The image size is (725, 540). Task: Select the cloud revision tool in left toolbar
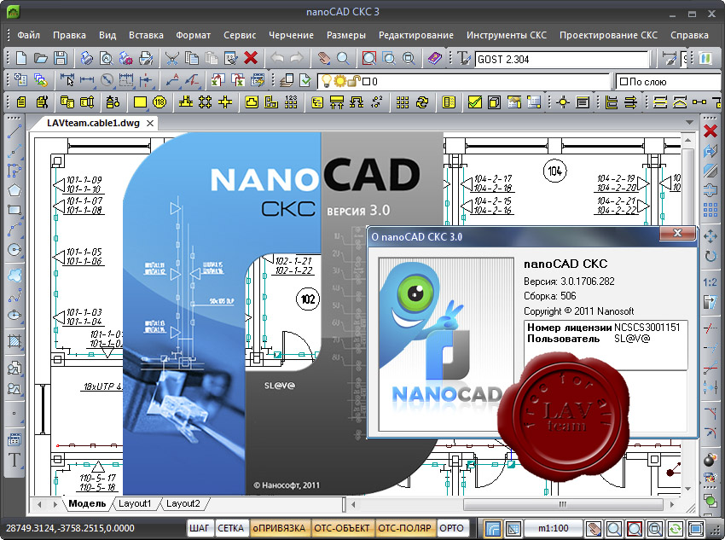point(14,275)
